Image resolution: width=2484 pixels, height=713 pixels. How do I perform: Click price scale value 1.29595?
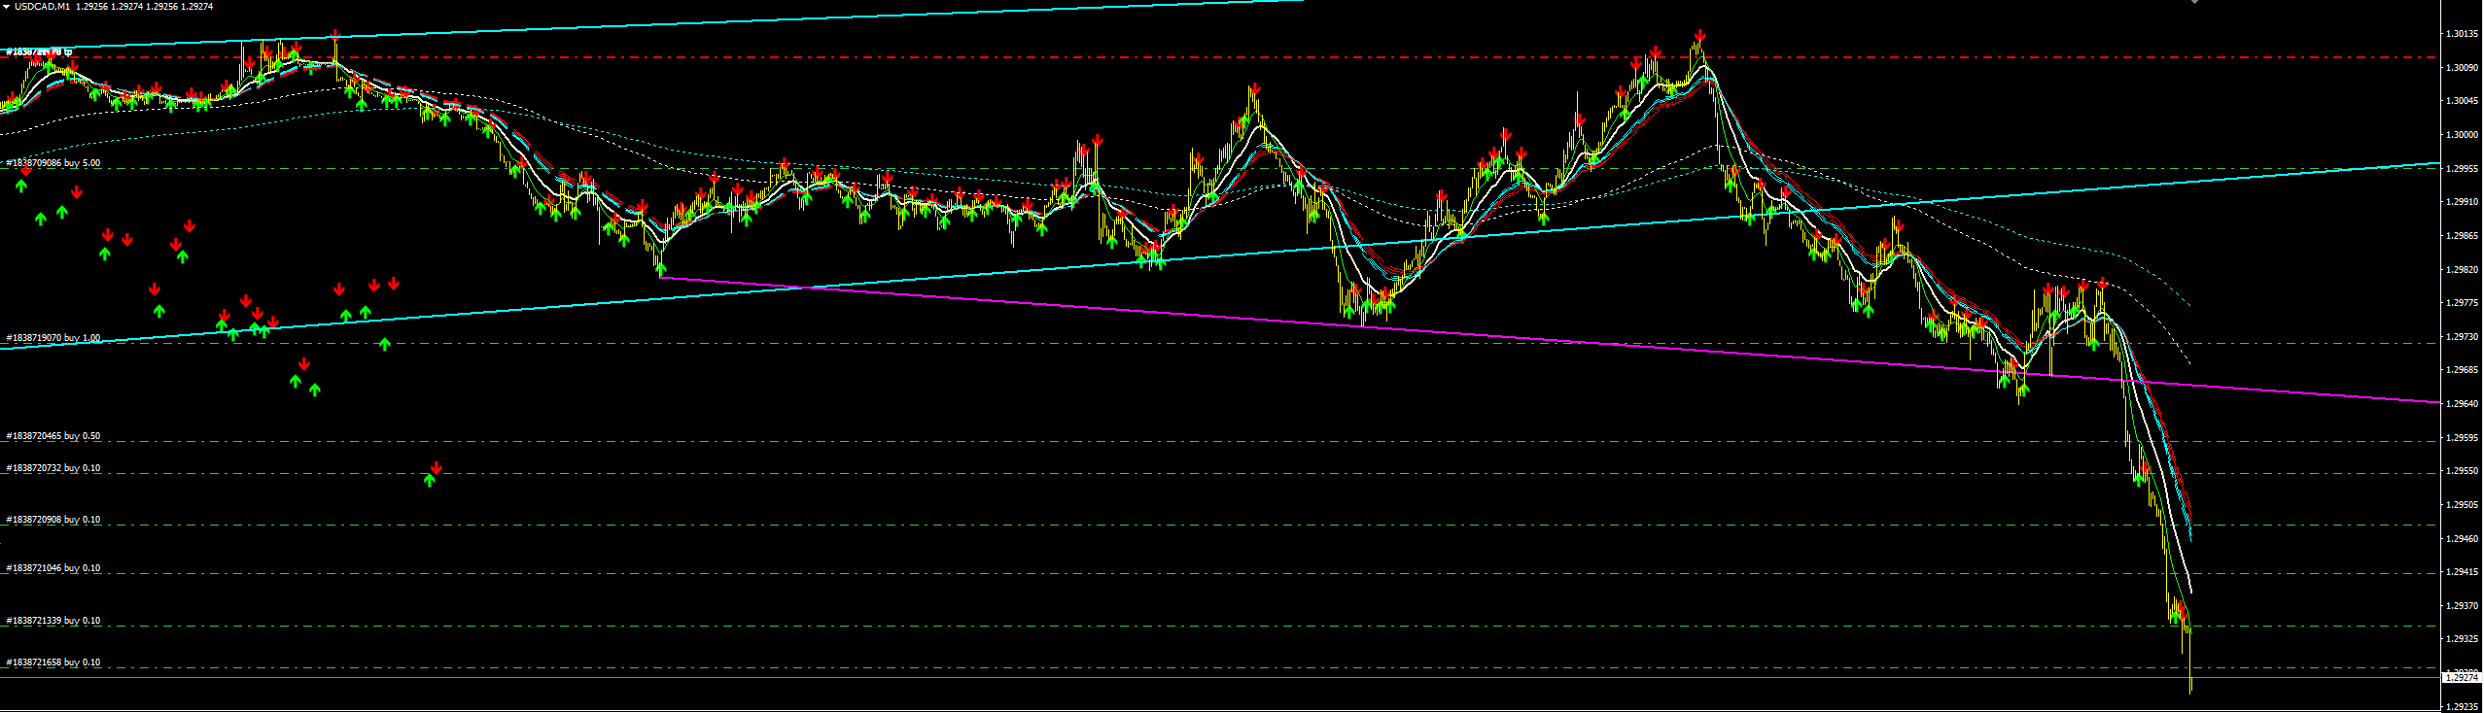(x=2461, y=438)
